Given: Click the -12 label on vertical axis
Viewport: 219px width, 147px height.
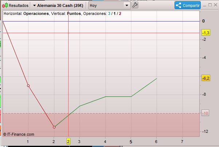Looking at the screenshot, I should [x=205, y=131].
